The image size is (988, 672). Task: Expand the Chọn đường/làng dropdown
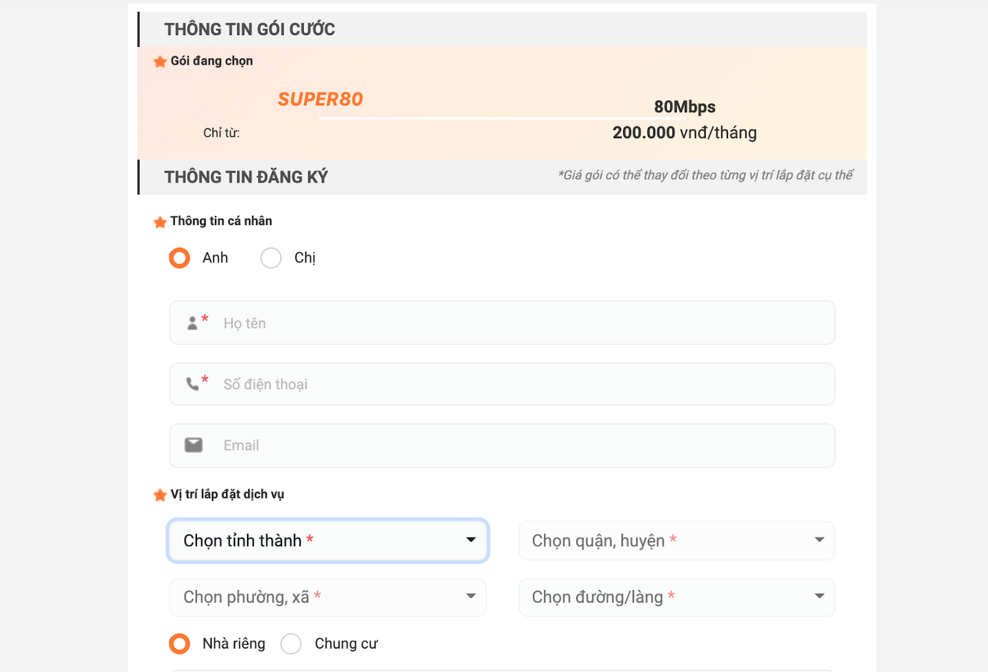tap(677, 597)
